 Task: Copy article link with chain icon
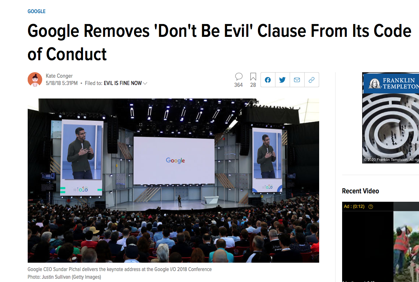click(312, 80)
